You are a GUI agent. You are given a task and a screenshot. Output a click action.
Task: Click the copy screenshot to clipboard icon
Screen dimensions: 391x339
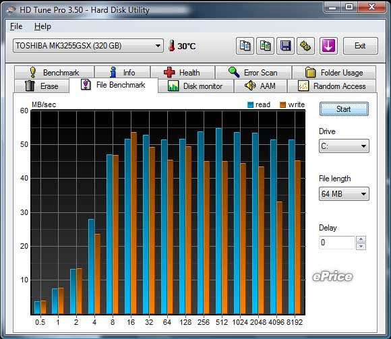[266, 46]
